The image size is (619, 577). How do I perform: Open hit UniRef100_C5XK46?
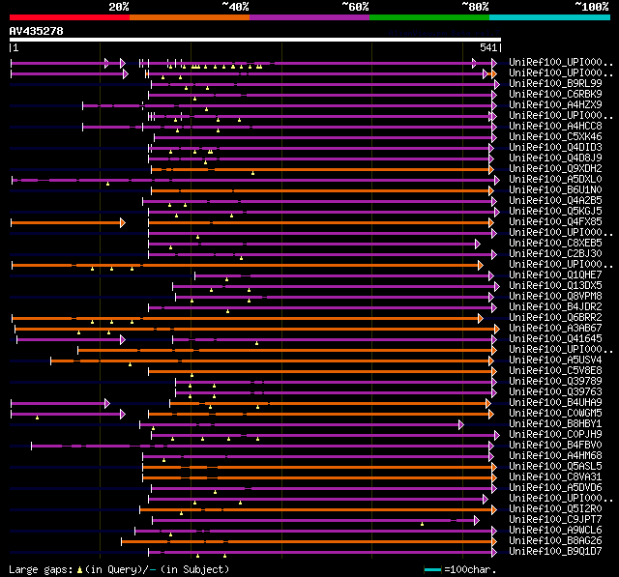pyautogui.click(x=555, y=137)
